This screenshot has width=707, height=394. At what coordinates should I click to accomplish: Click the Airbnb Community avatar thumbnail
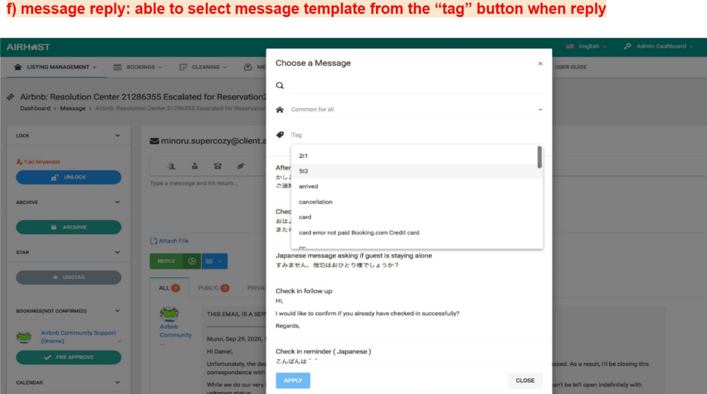pos(169,314)
